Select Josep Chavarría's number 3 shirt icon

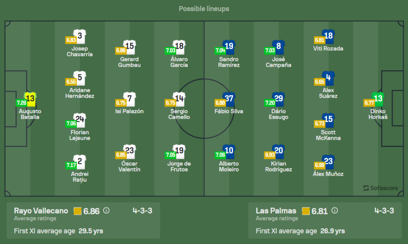pyautogui.click(x=80, y=36)
